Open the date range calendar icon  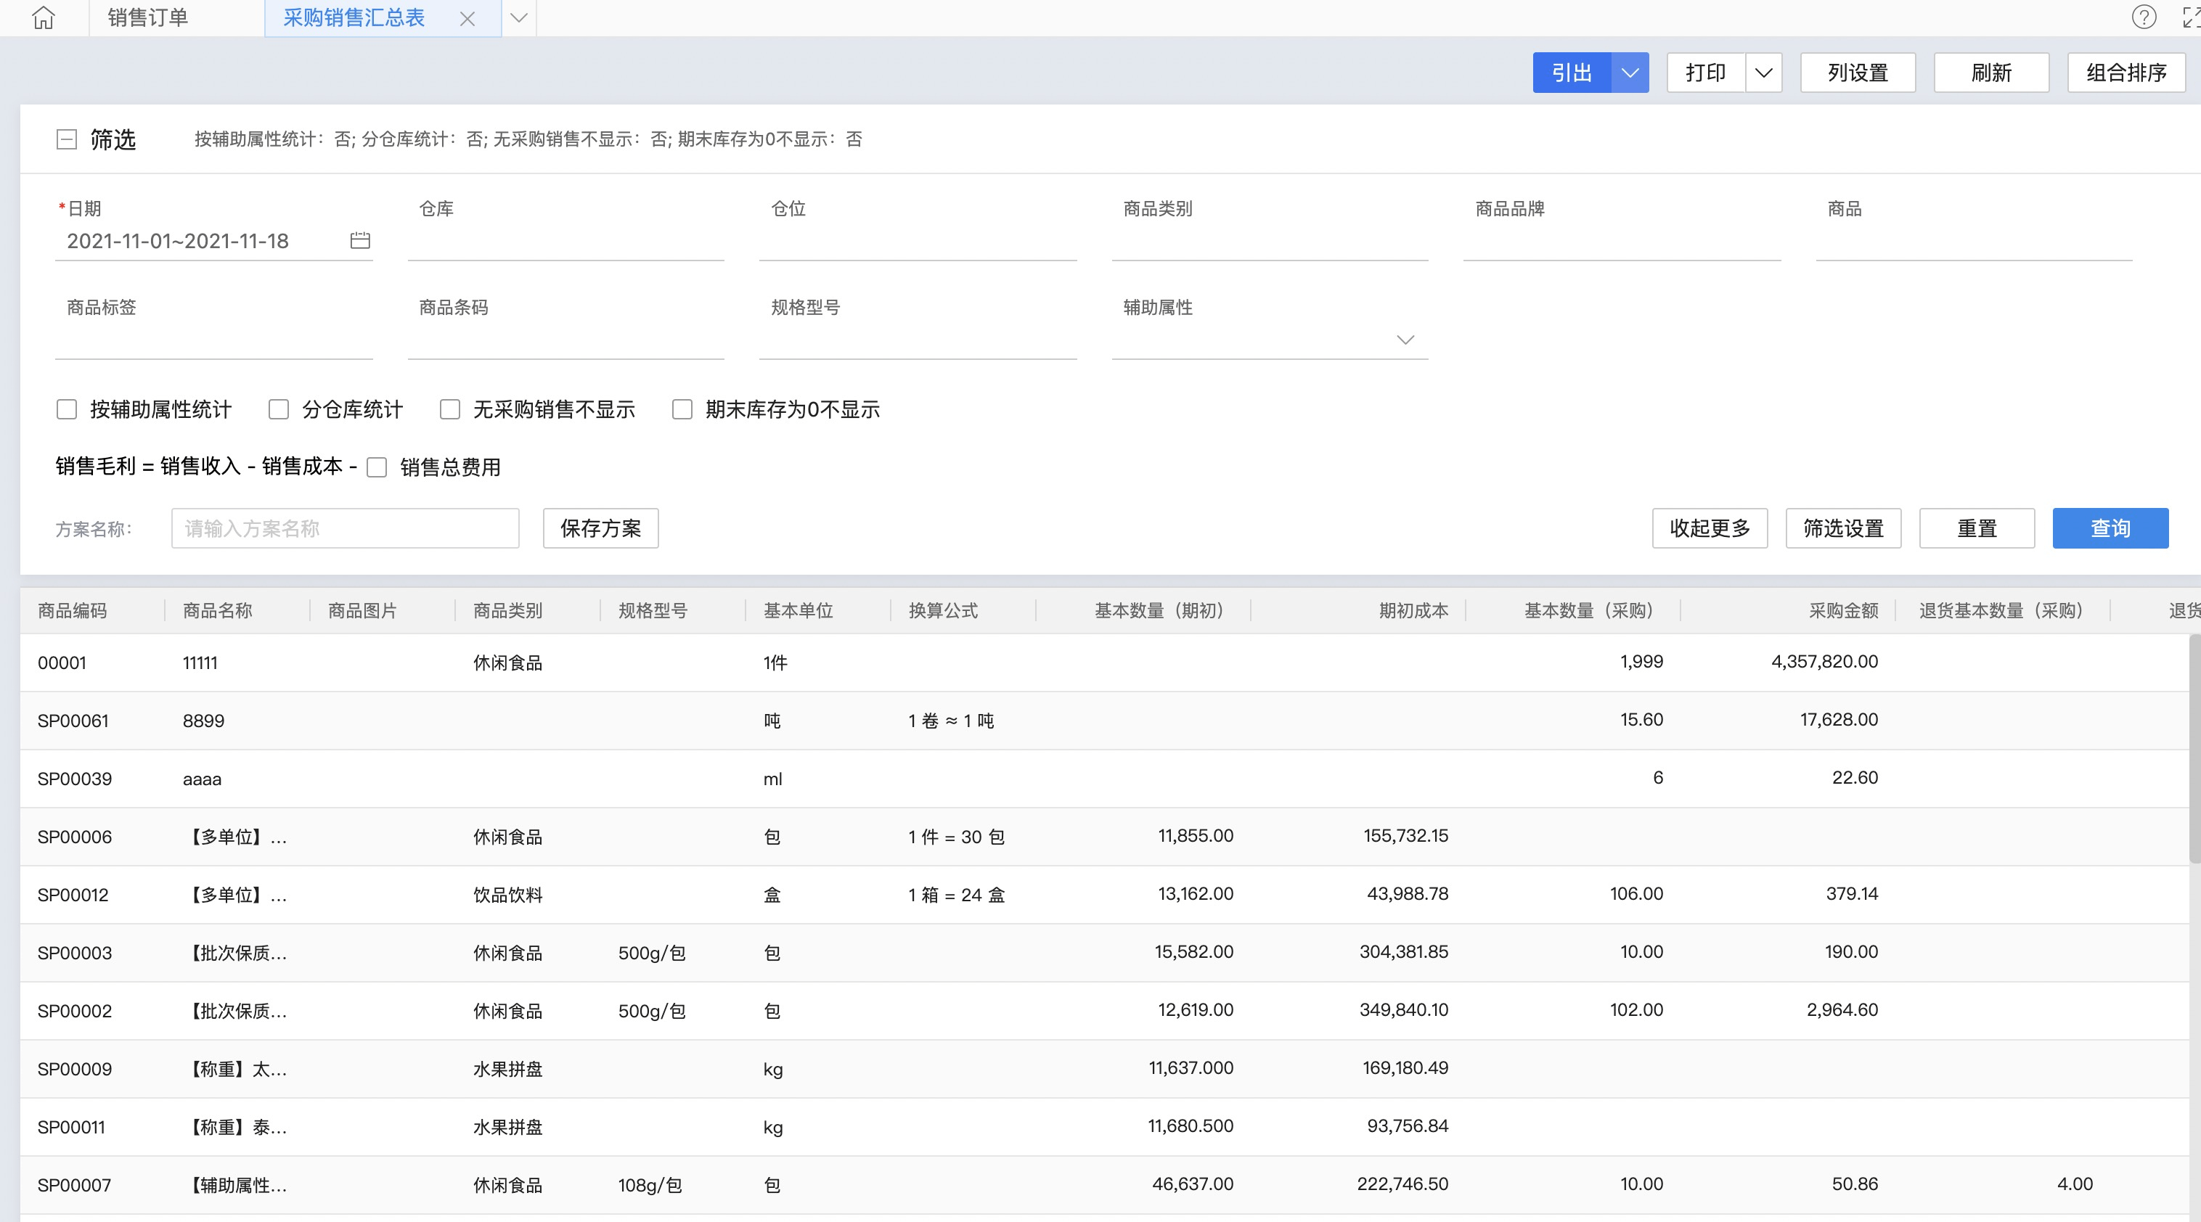(x=360, y=241)
